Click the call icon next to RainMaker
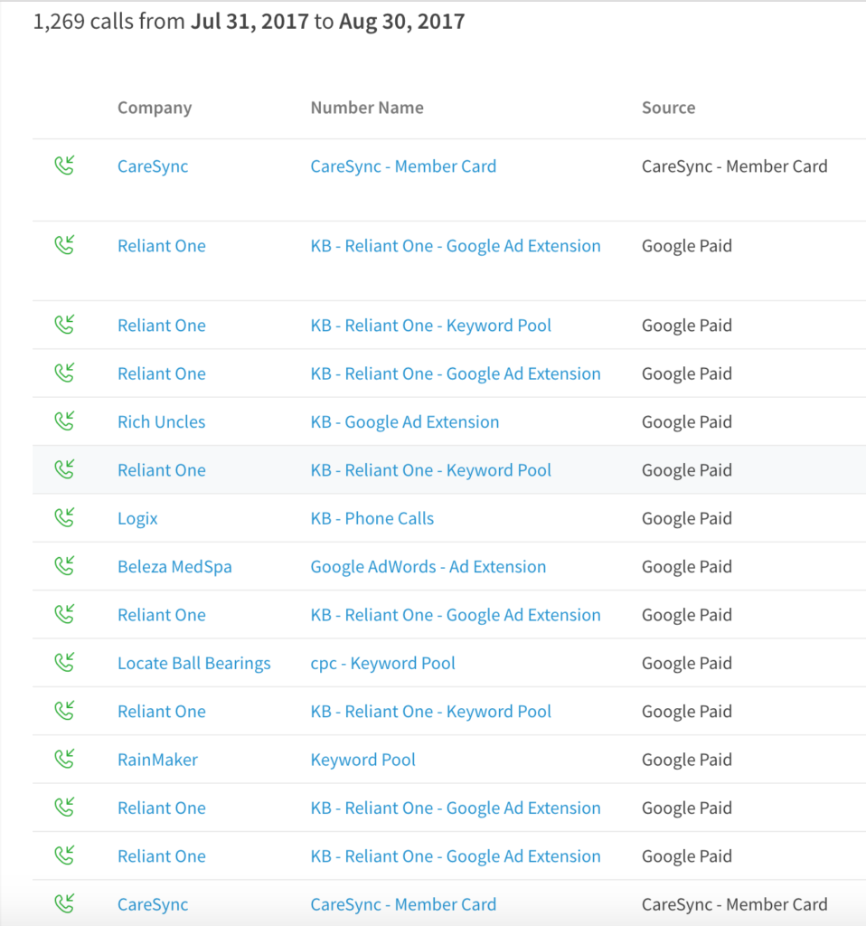This screenshot has height=926, width=866. tap(64, 760)
